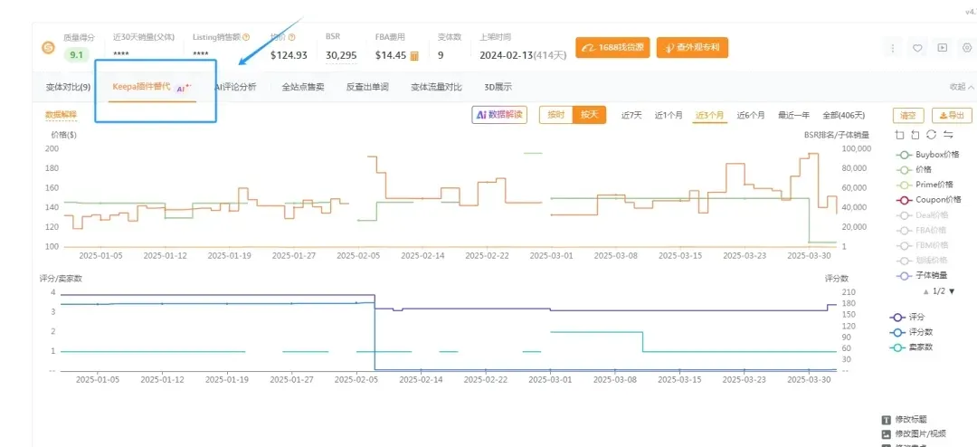Click the orange seller logo icon
This screenshot has height=447, width=977.
(x=48, y=48)
